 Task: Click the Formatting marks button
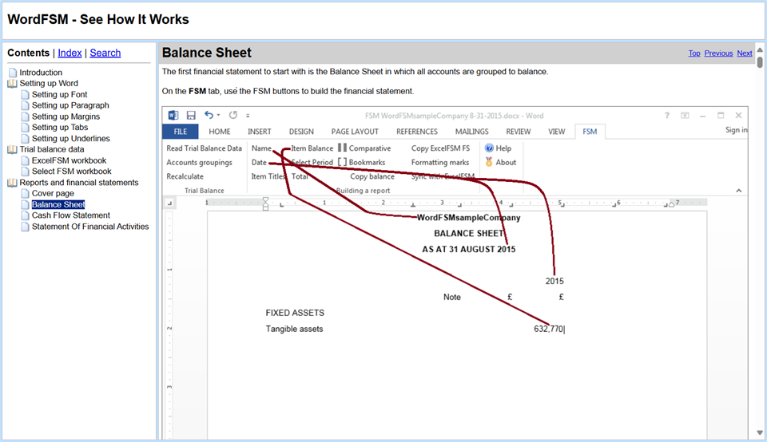point(439,162)
